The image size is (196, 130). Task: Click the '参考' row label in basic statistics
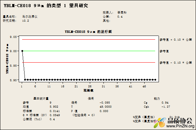pos(26,103)
